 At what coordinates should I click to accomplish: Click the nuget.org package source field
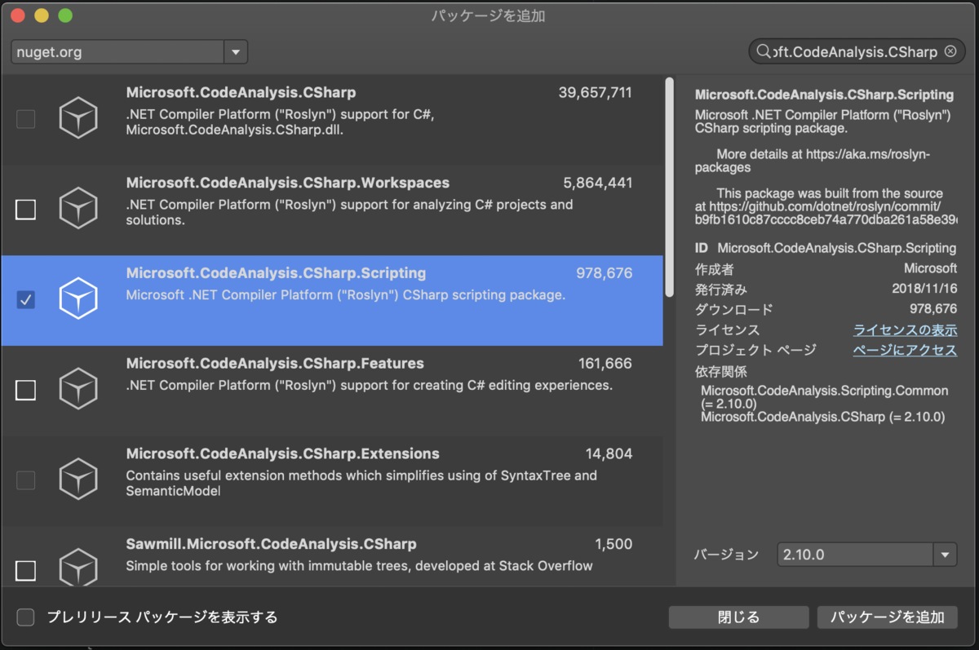coord(118,52)
